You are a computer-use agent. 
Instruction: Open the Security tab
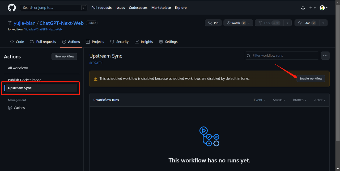pyautogui.click(x=119, y=42)
